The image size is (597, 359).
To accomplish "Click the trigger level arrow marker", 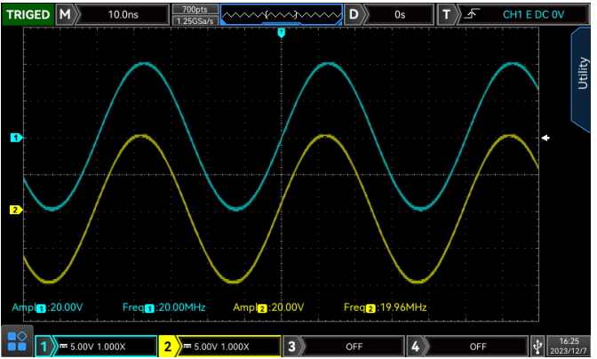I will pos(546,138).
